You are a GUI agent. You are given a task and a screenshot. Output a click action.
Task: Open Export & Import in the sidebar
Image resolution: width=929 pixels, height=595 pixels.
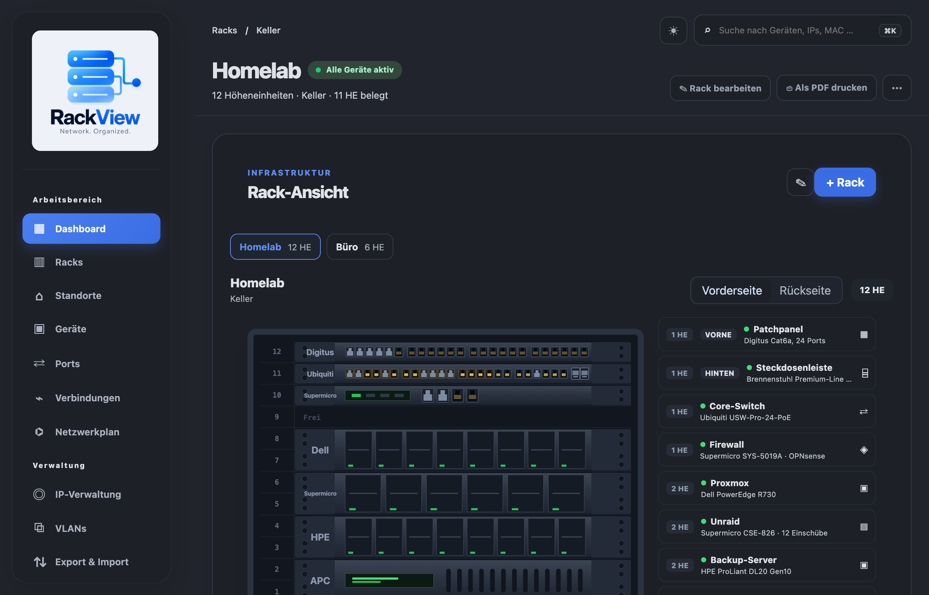click(91, 562)
